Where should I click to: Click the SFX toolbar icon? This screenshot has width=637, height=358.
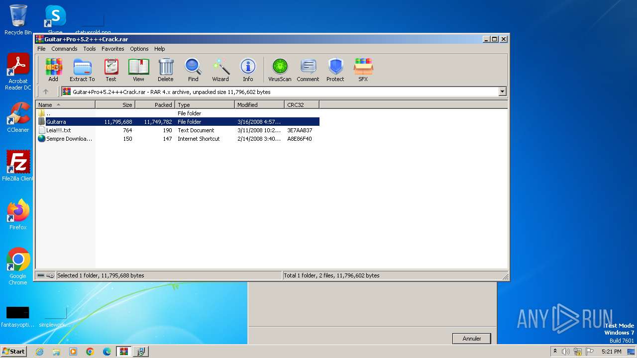point(363,70)
